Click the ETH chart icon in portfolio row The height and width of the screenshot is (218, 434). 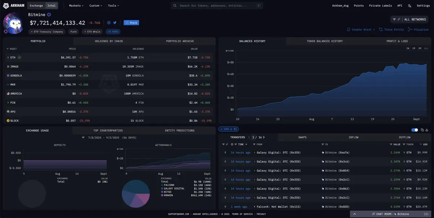click(x=20, y=57)
